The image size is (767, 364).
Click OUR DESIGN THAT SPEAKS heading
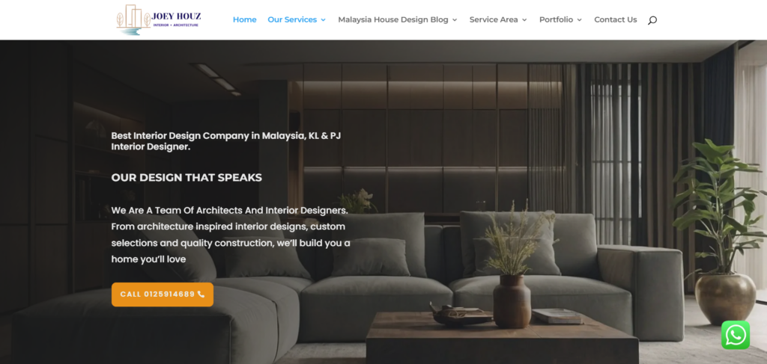click(187, 178)
